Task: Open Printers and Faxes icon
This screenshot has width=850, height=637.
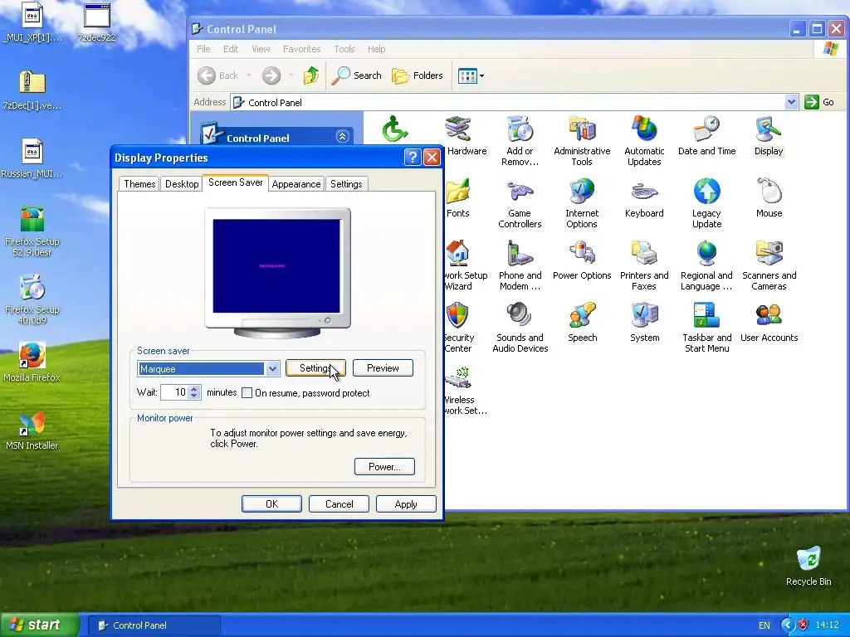Action: coord(644,265)
